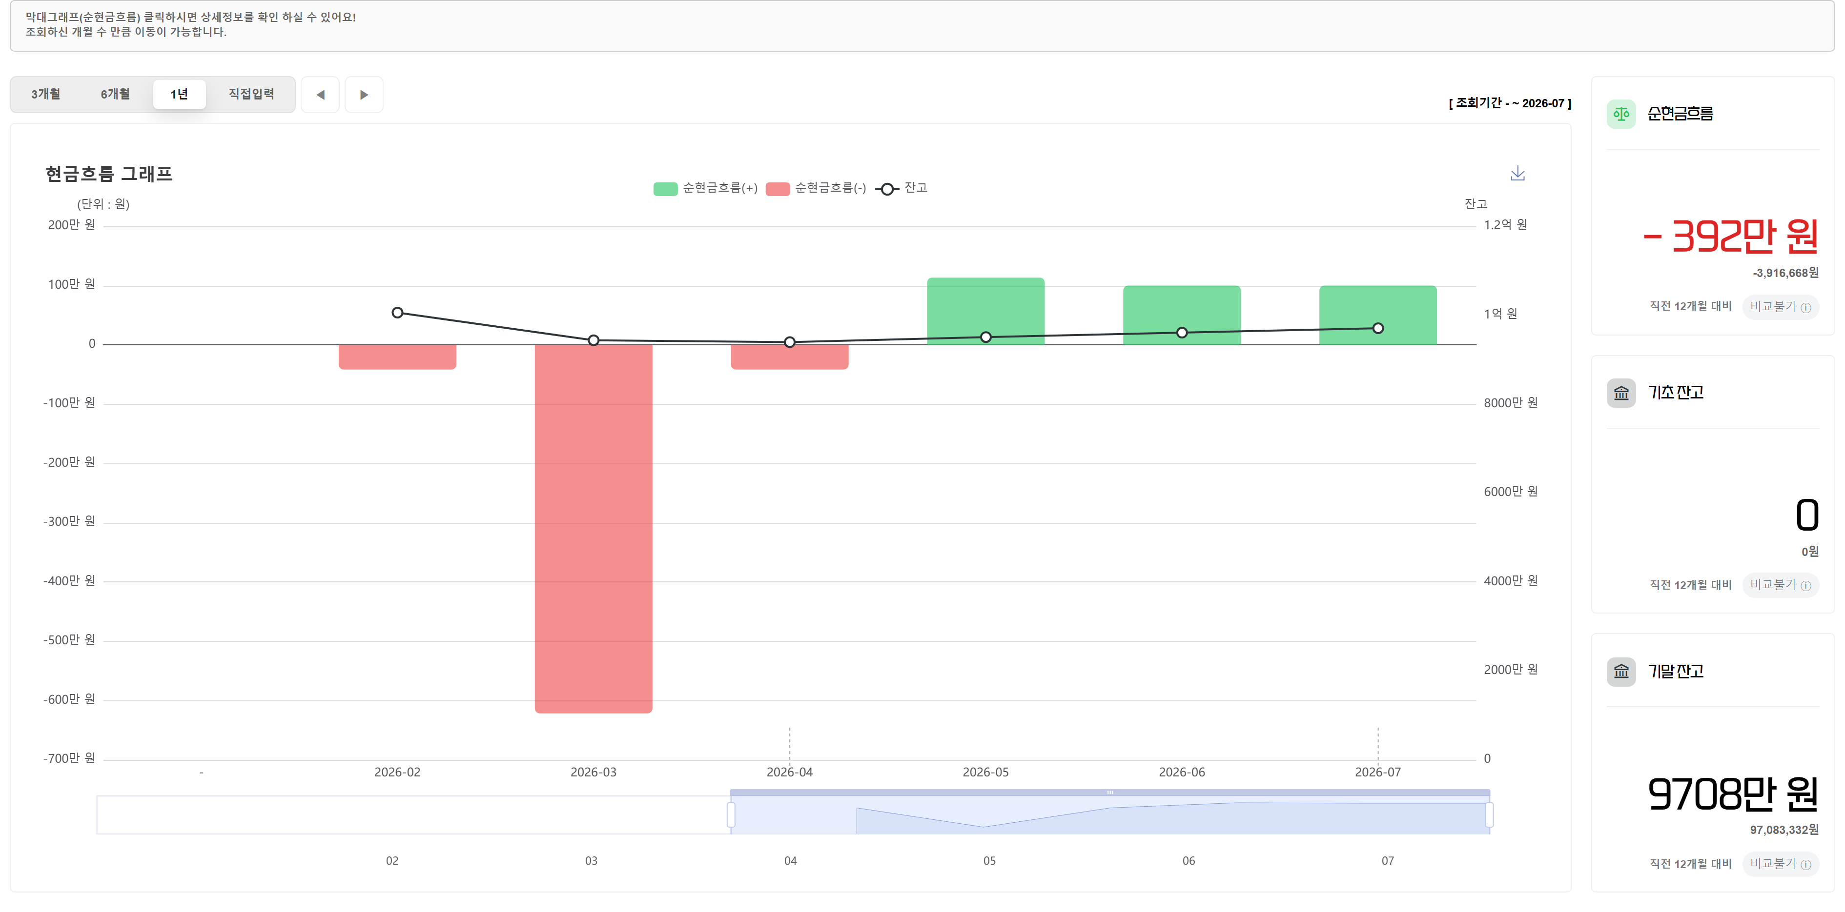Grab the right handle of range slider
The image size is (1845, 912).
(x=1489, y=814)
